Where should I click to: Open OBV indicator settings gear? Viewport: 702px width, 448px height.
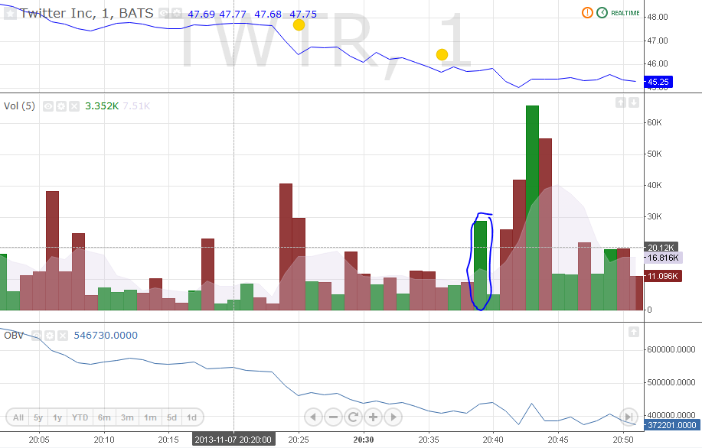click(50, 336)
